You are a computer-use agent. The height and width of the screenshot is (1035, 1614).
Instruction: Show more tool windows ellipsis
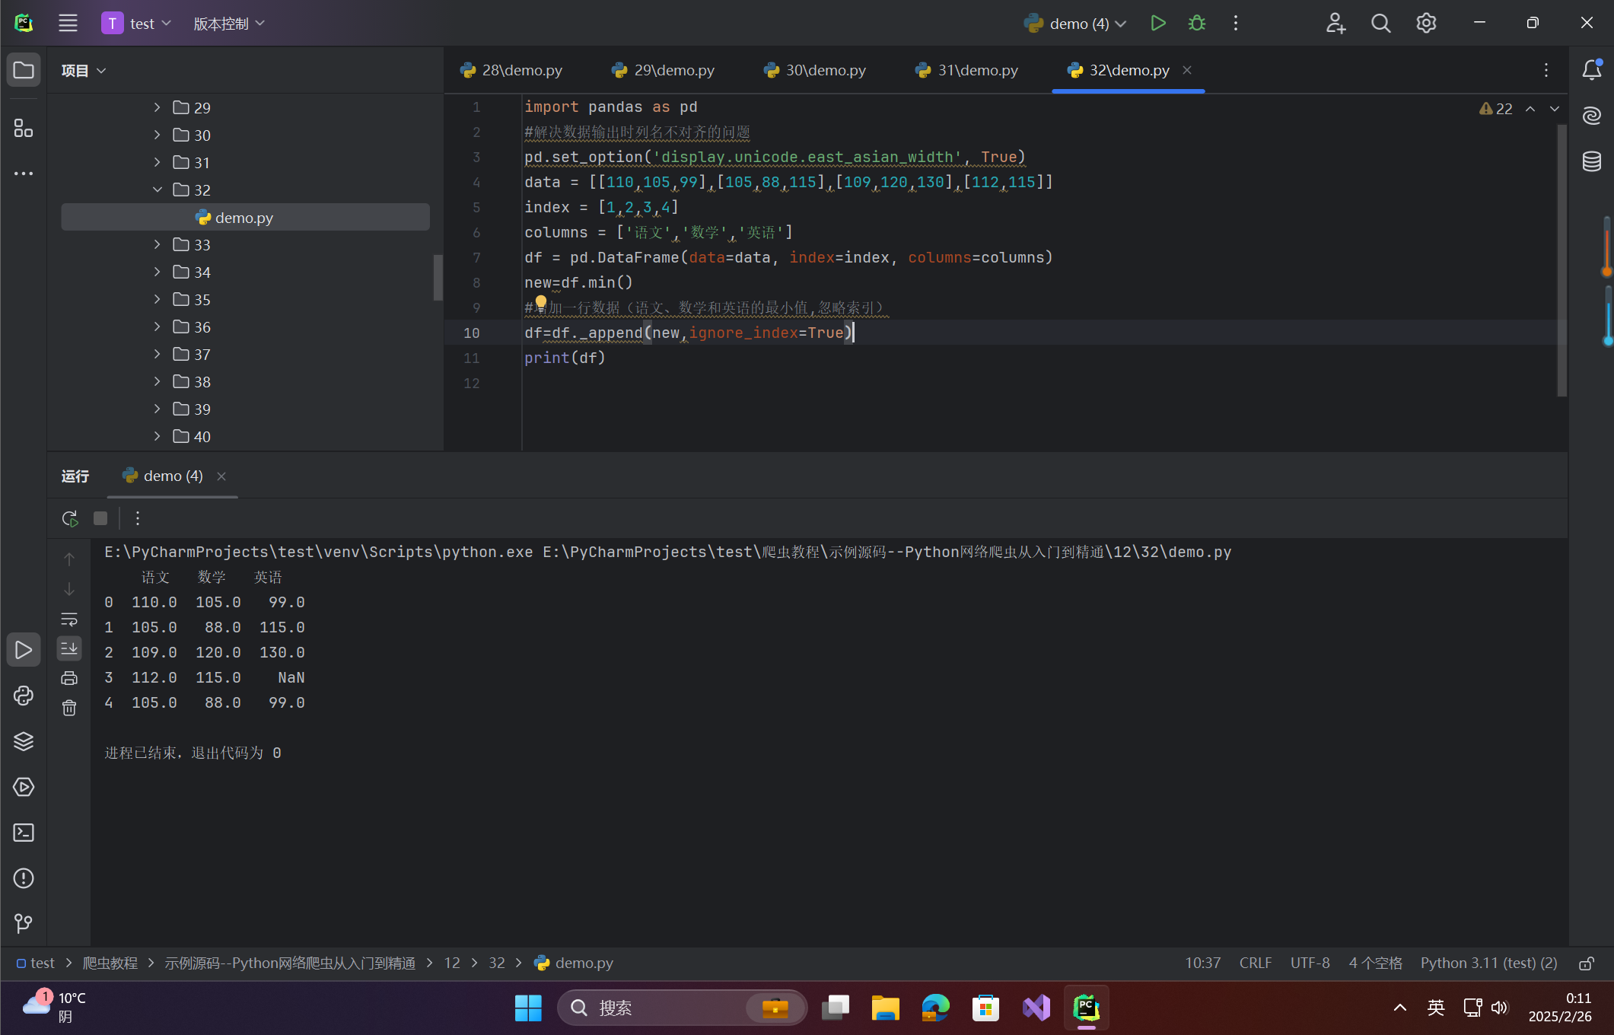coord(24,174)
